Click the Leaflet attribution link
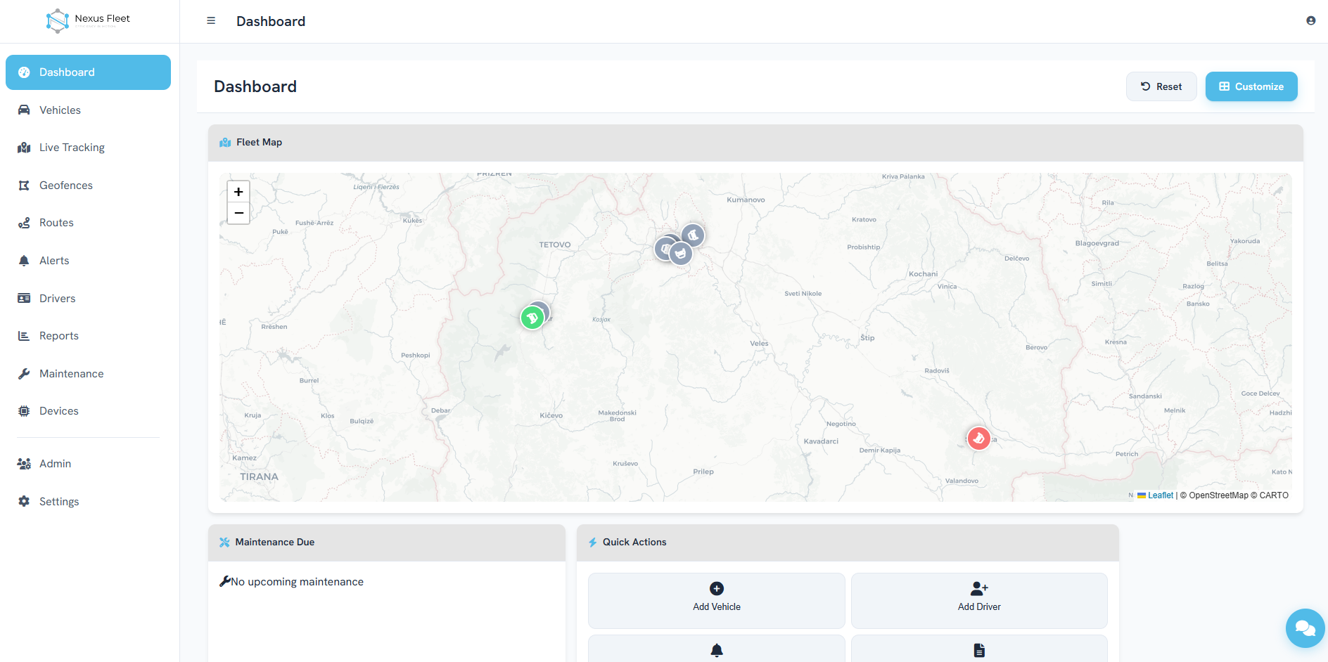1328x662 pixels. click(1160, 495)
